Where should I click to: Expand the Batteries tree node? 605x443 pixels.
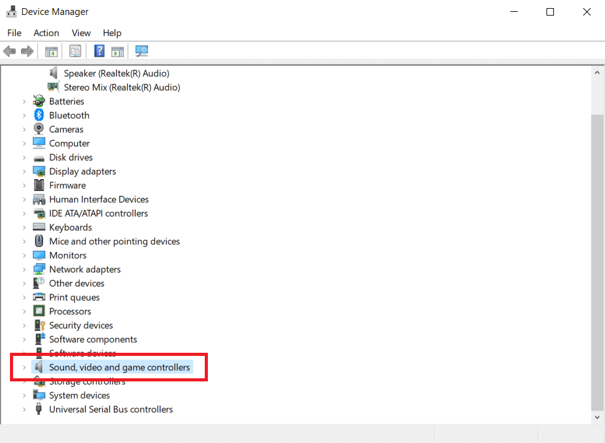24,101
